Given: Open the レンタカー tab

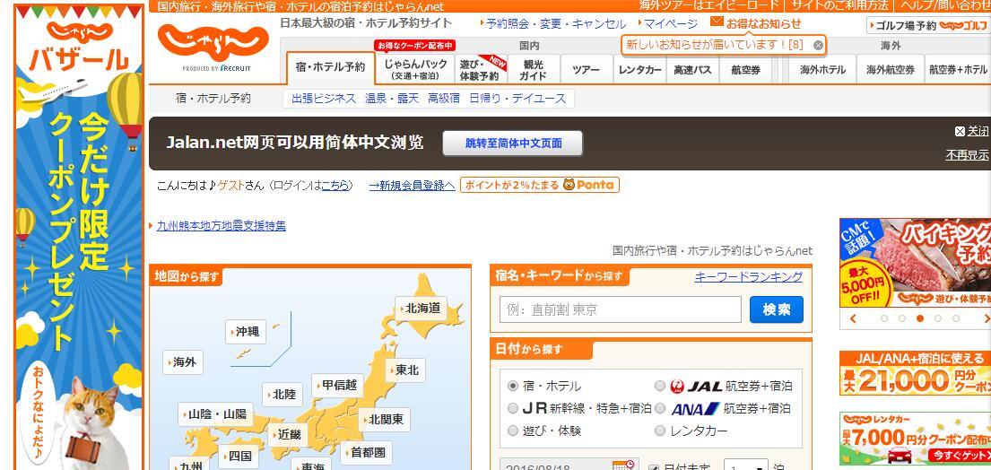Looking at the screenshot, I should tap(640, 69).
